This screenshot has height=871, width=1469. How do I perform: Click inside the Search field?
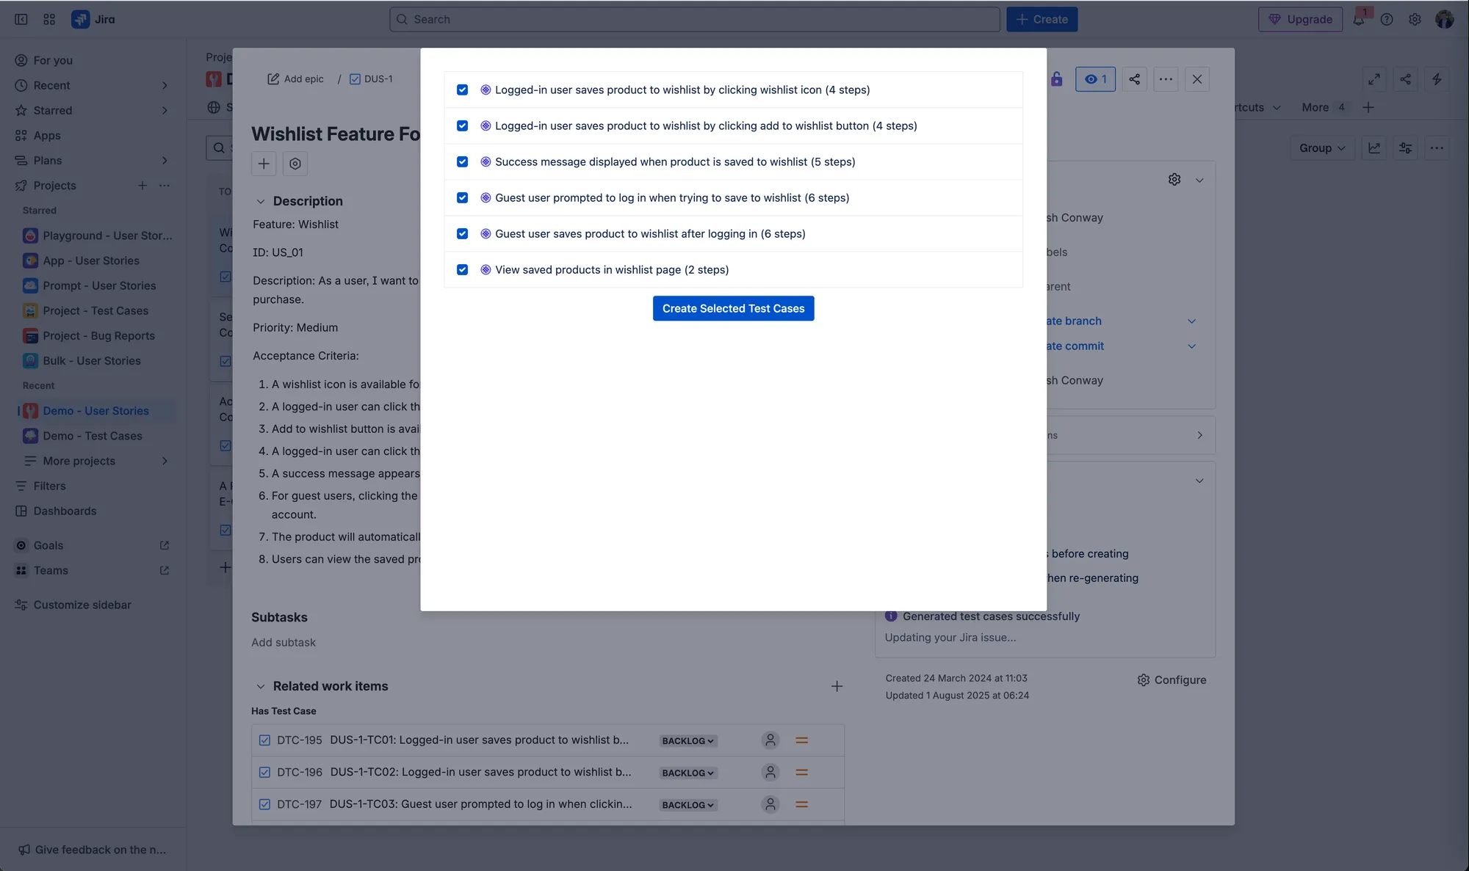click(694, 19)
